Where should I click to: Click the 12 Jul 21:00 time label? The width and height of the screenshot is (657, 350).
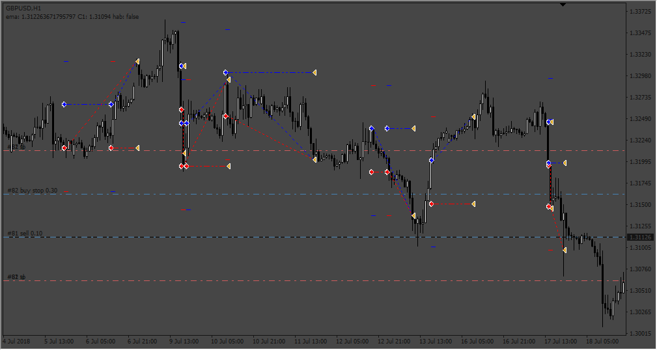pos(394,341)
